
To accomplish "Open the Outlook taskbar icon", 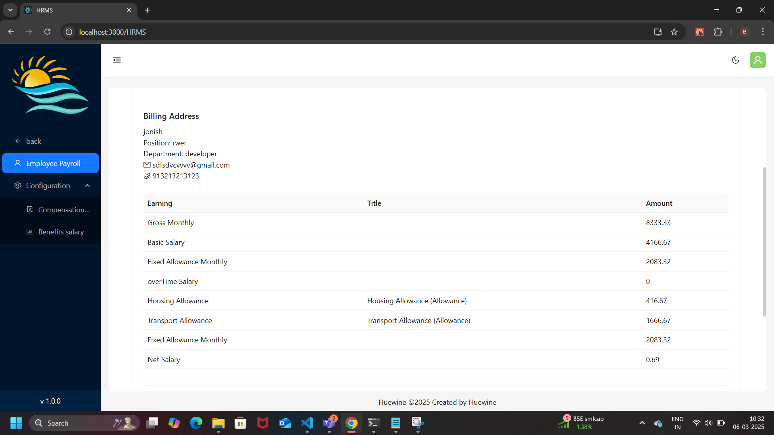I will click(x=285, y=423).
